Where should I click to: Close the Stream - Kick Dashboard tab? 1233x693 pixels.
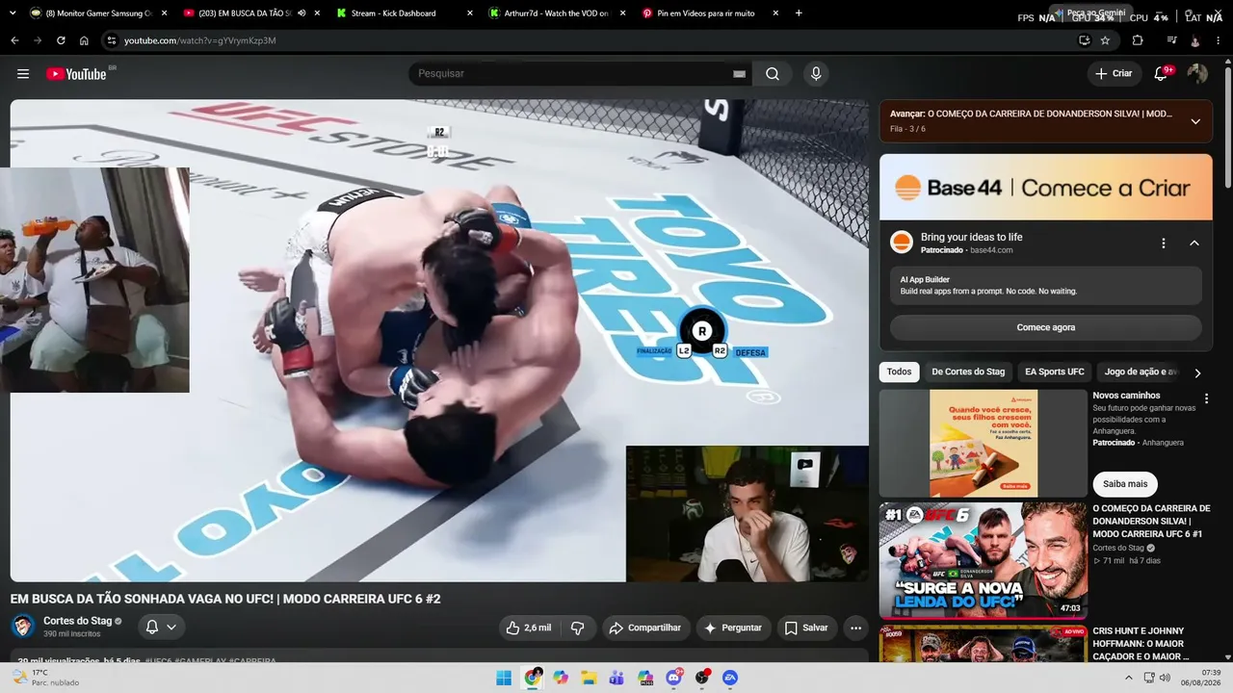(470, 13)
